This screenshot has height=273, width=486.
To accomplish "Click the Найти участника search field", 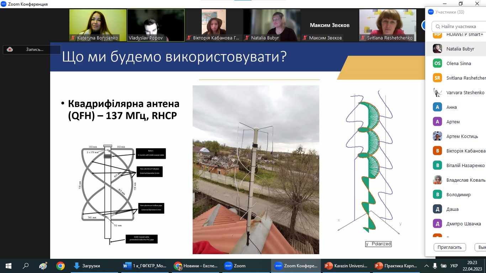I will 461,26.
